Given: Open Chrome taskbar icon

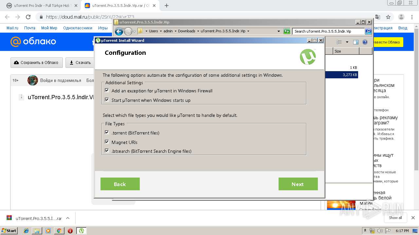Looking at the screenshot, I should click(59, 231).
